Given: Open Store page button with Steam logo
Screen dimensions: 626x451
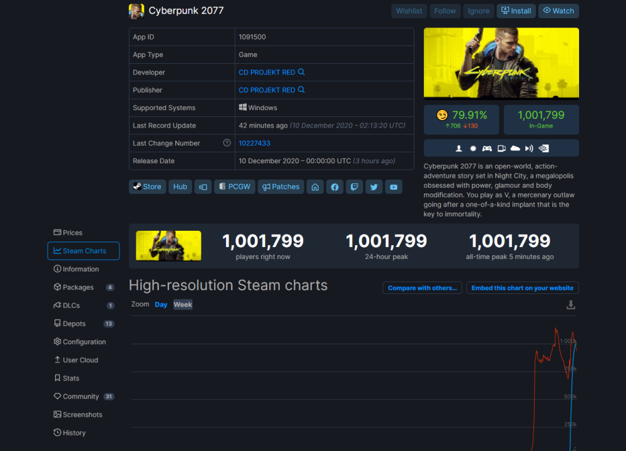Looking at the screenshot, I should tap(147, 186).
